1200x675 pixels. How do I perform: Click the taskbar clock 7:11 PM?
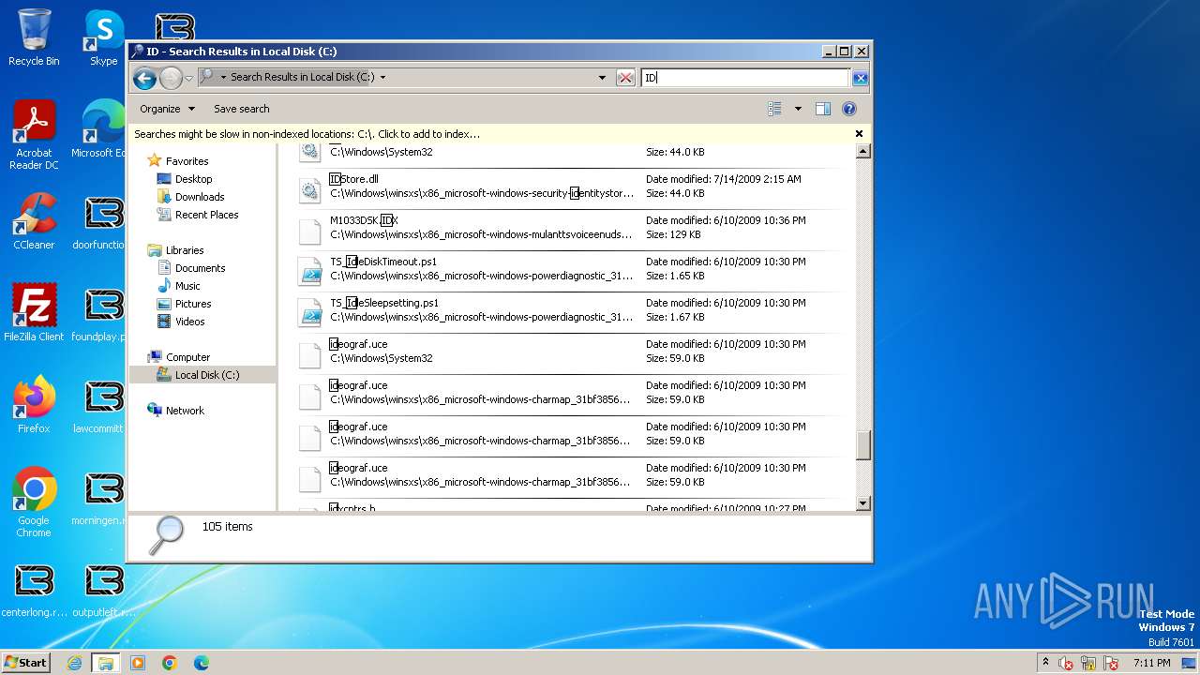tap(1152, 663)
